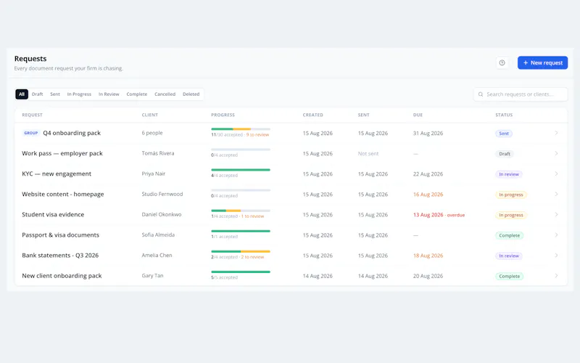Click the Draft status badge

(x=505, y=154)
